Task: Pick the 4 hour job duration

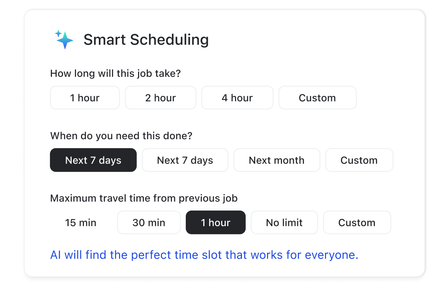Action: point(237,98)
